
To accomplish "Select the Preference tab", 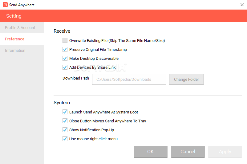I will (x=22, y=39).
